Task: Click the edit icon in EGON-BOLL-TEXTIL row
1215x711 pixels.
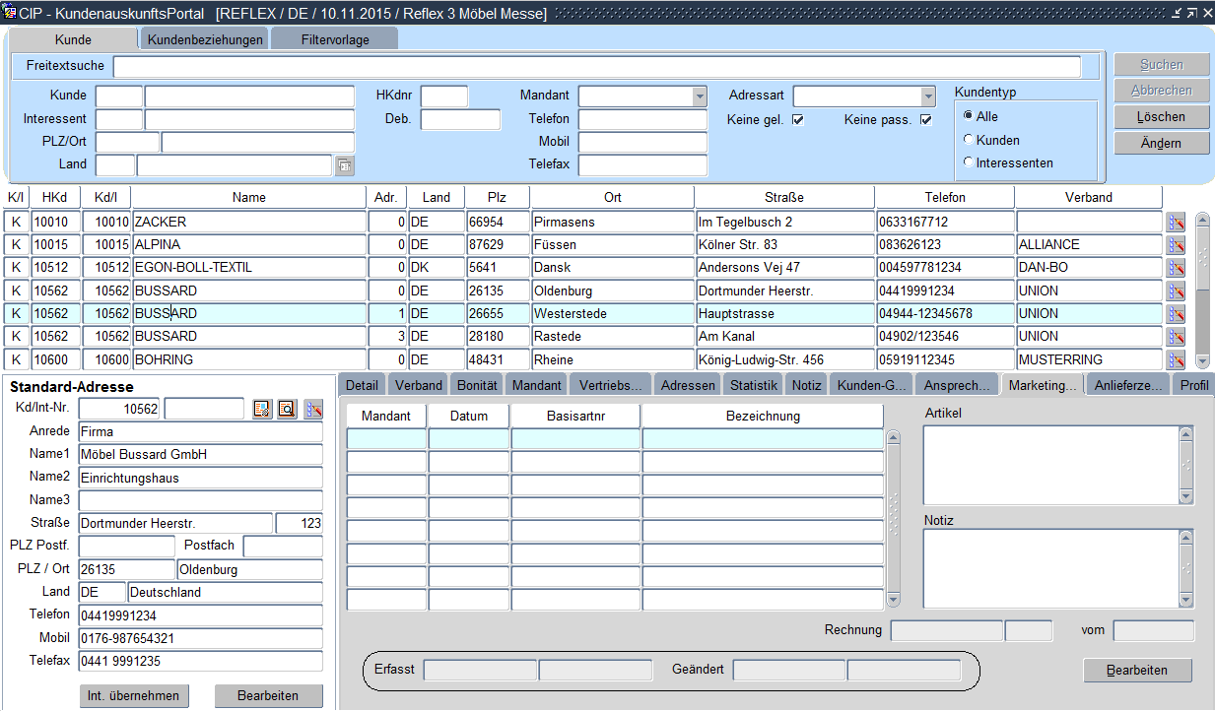Action: click(x=1176, y=268)
